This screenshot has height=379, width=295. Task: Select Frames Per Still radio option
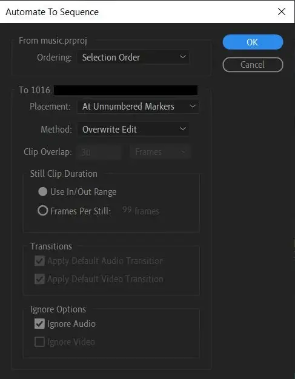point(43,211)
